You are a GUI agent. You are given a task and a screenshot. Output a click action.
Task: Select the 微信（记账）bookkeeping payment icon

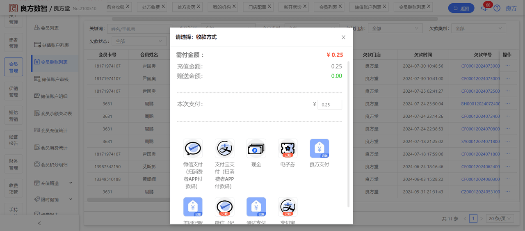click(224, 207)
